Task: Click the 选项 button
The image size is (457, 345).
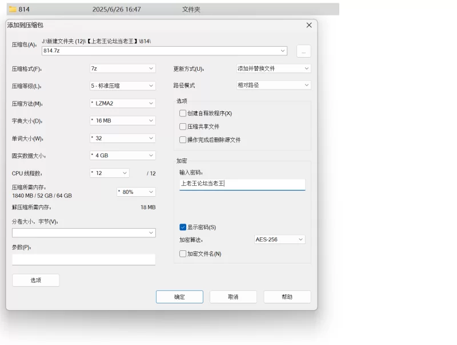Action: click(36, 280)
